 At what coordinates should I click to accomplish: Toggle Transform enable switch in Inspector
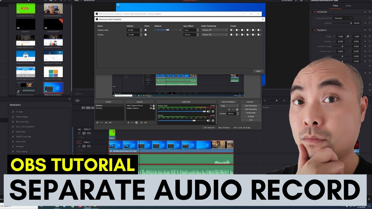tap(314, 30)
